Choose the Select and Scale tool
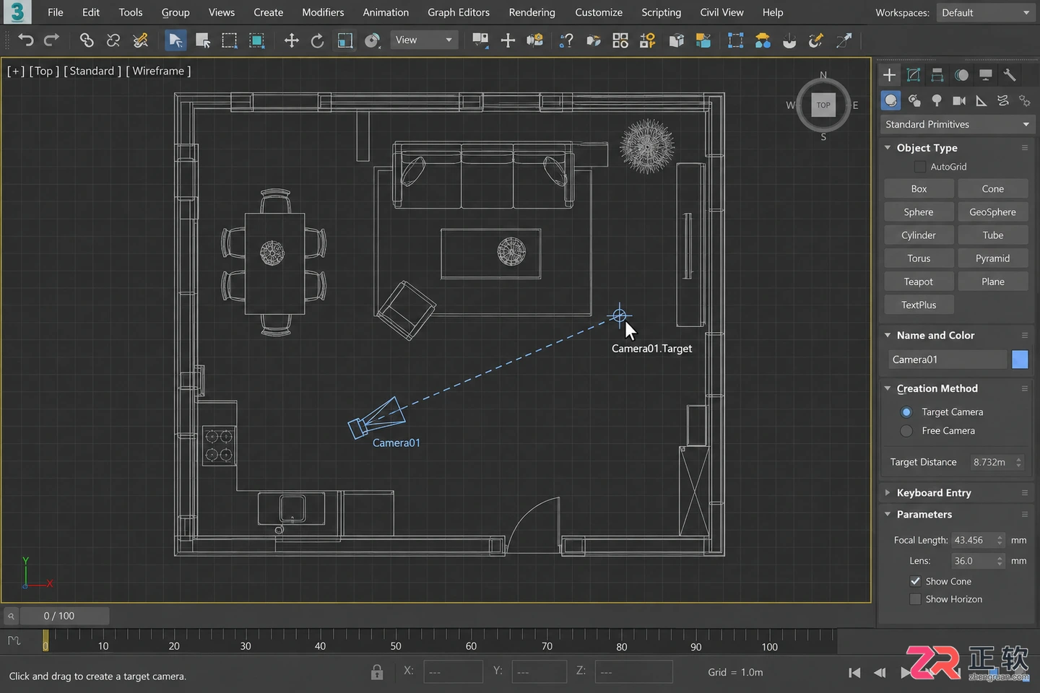 click(x=345, y=40)
